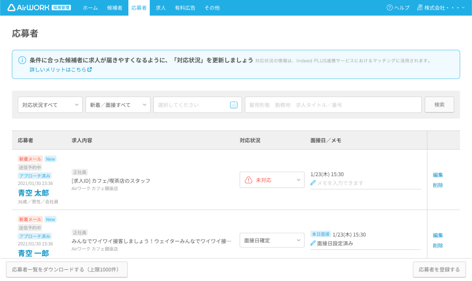
Task: Click 応募者一覧をダウンロードする button
Action: [67, 270]
